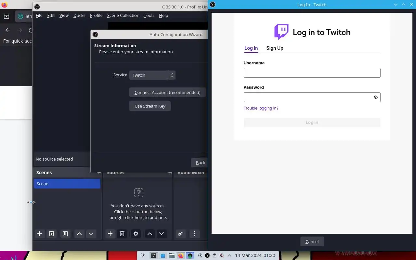Undock the Scenes panel
The height and width of the screenshot is (260, 416).
pos(100,173)
